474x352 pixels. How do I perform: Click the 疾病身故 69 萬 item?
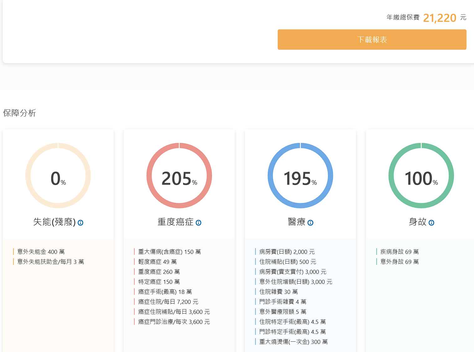[399, 252]
